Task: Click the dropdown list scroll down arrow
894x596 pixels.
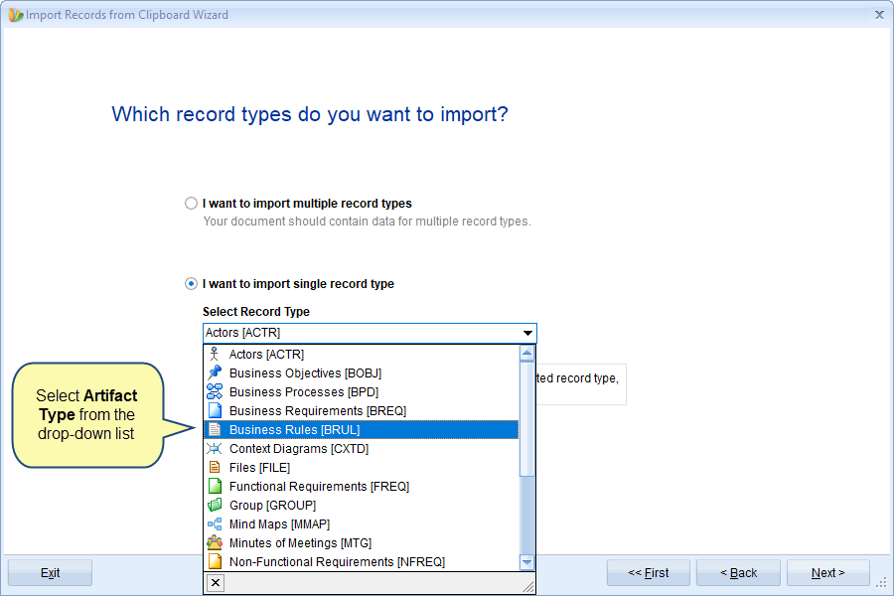Action: (526, 562)
